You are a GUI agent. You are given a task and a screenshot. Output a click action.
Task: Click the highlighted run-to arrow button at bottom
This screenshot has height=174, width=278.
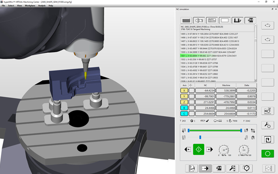205,168
